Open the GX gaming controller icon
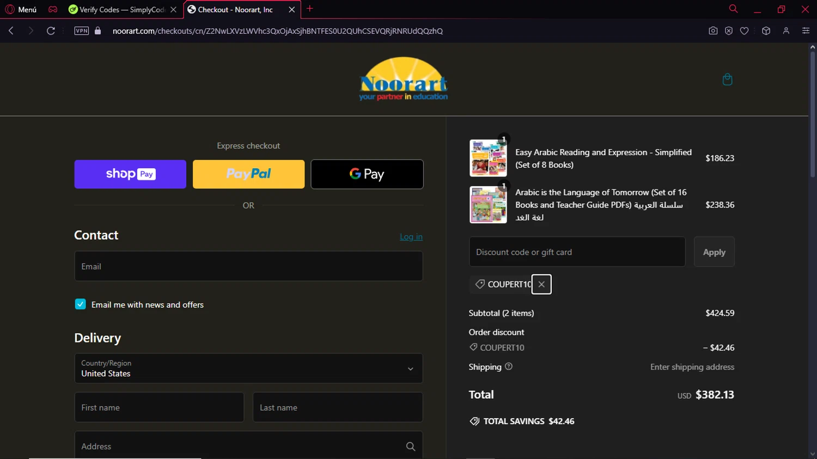The height and width of the screenshot is (459, 817). pyautogui.click(x=53, y=9)
